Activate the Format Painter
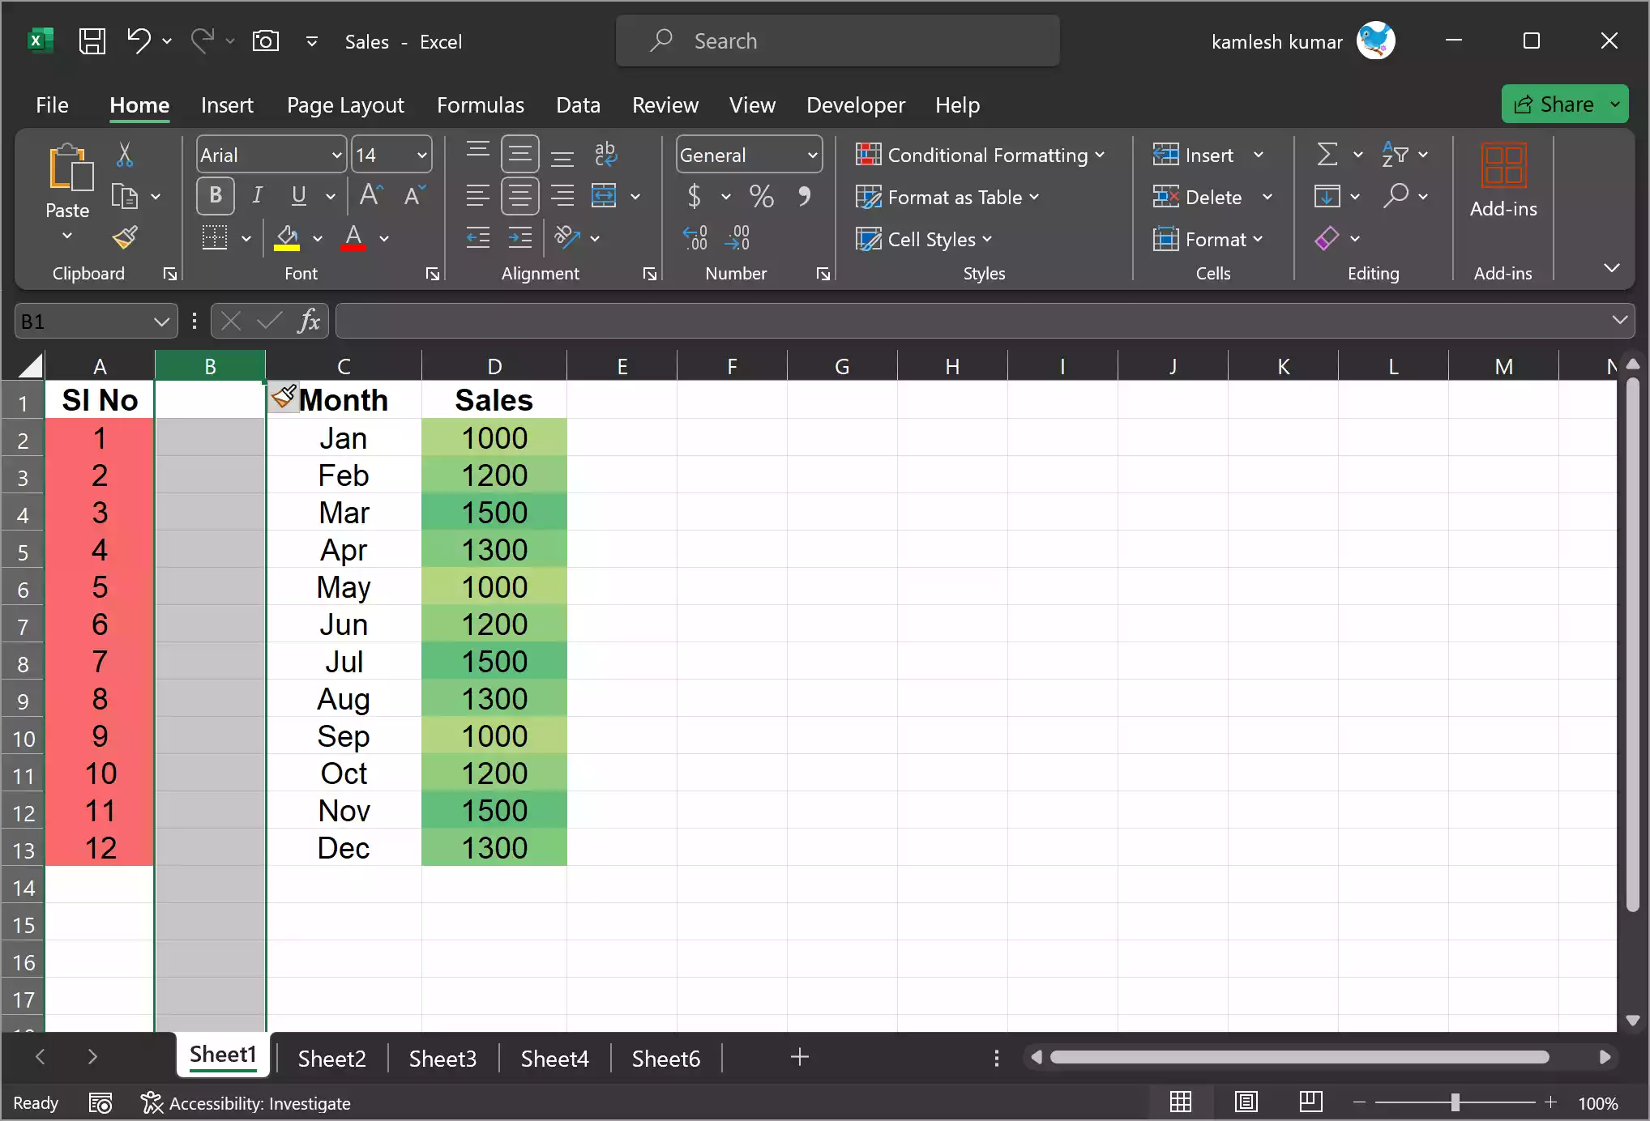The height and width of the screenshot is (1121, 1650). click(124, 237)
